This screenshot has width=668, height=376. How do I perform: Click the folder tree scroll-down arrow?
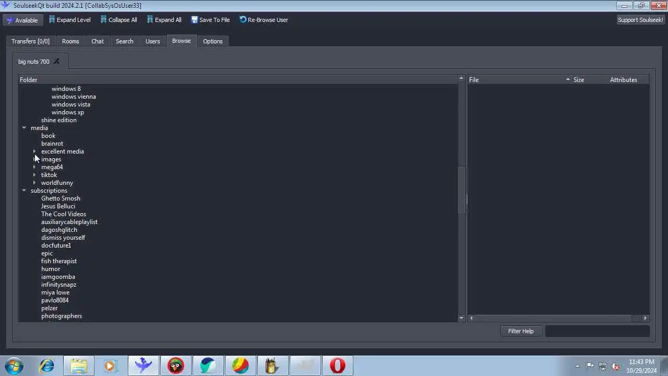[461, 318]
